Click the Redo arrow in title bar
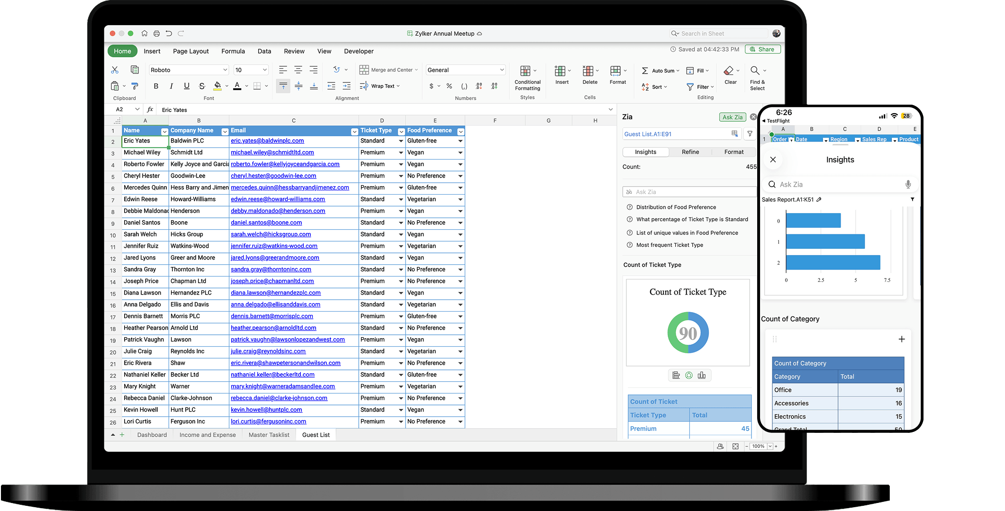The image size is (1005, 511). point(181,34)
